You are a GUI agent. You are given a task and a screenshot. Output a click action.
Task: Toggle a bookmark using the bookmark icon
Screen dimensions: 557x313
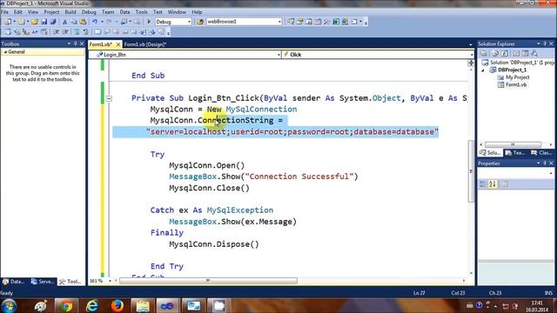pyautogui.click(x=97, y=32)
